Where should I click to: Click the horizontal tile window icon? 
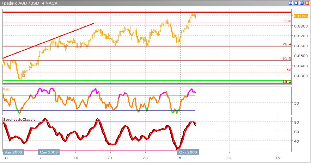(x=296, y=3)
